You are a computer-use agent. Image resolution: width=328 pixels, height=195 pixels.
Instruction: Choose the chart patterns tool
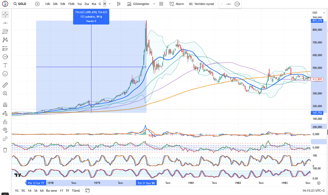coord(5,40)
